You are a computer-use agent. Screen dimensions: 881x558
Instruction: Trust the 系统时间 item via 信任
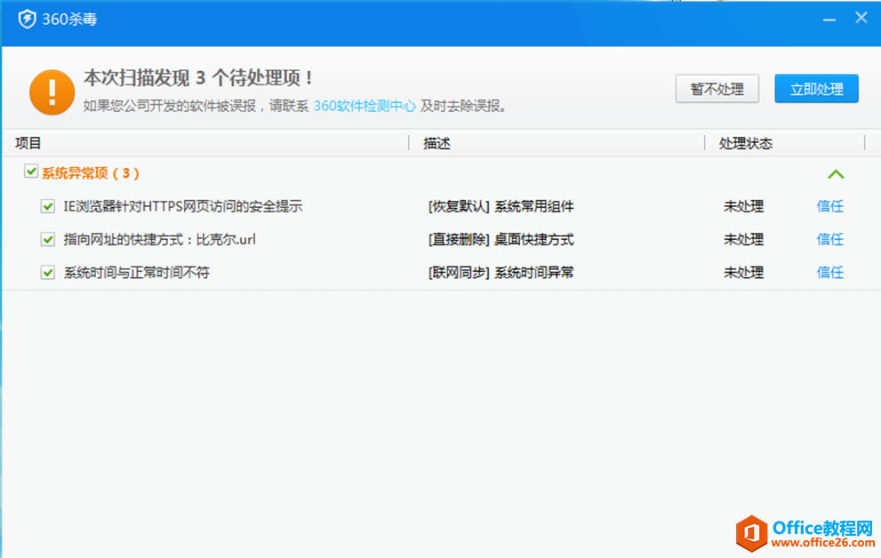pos(829,272)
